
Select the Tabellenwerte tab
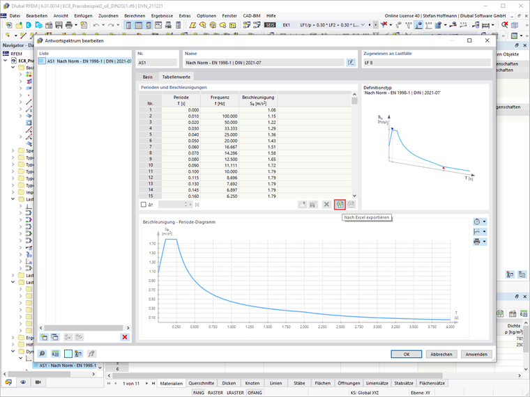(x=176, y=77)
